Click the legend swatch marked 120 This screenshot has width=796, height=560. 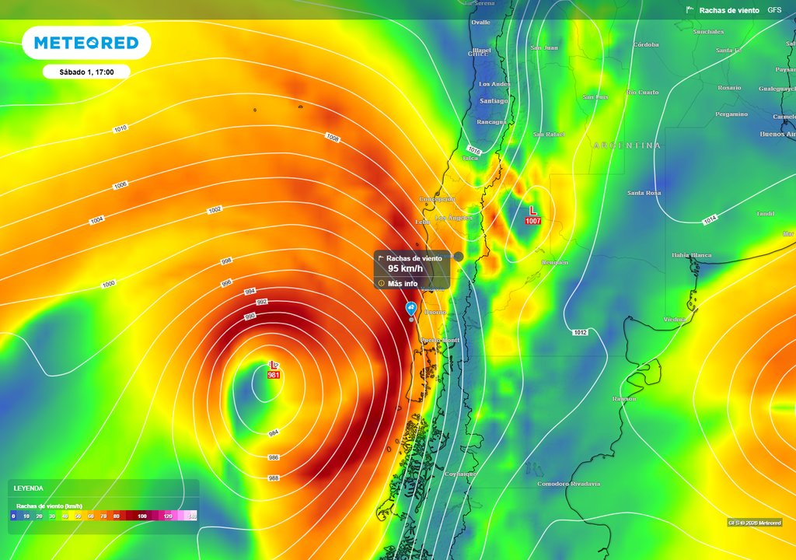coord(168,516)
